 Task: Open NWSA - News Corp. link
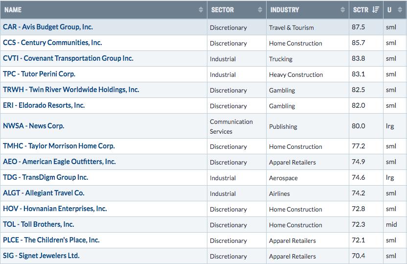pyautogui.click(x=33, y=126)
